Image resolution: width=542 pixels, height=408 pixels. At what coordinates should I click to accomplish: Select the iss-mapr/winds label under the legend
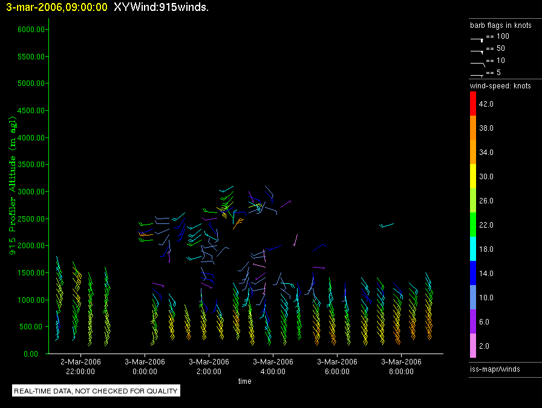coord(495,369)
